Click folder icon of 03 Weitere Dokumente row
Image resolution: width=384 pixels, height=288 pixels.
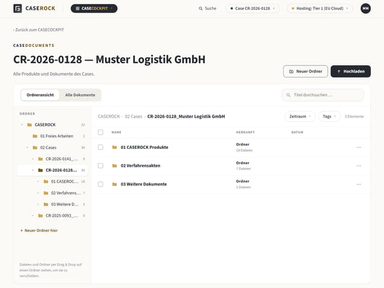(x=115, y=184)
